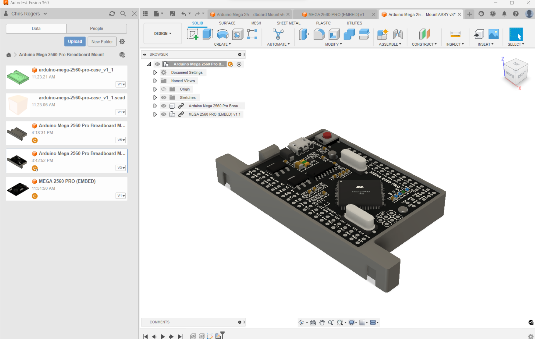Click the Upload button in the Data panel
This screenshot has height=339, width=535.
click(75, 41)
